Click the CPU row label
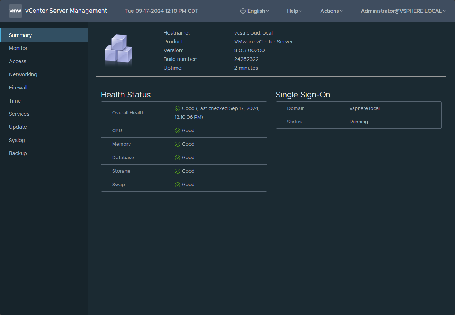The height and width of the screenshot is (315, 455). 117,131
